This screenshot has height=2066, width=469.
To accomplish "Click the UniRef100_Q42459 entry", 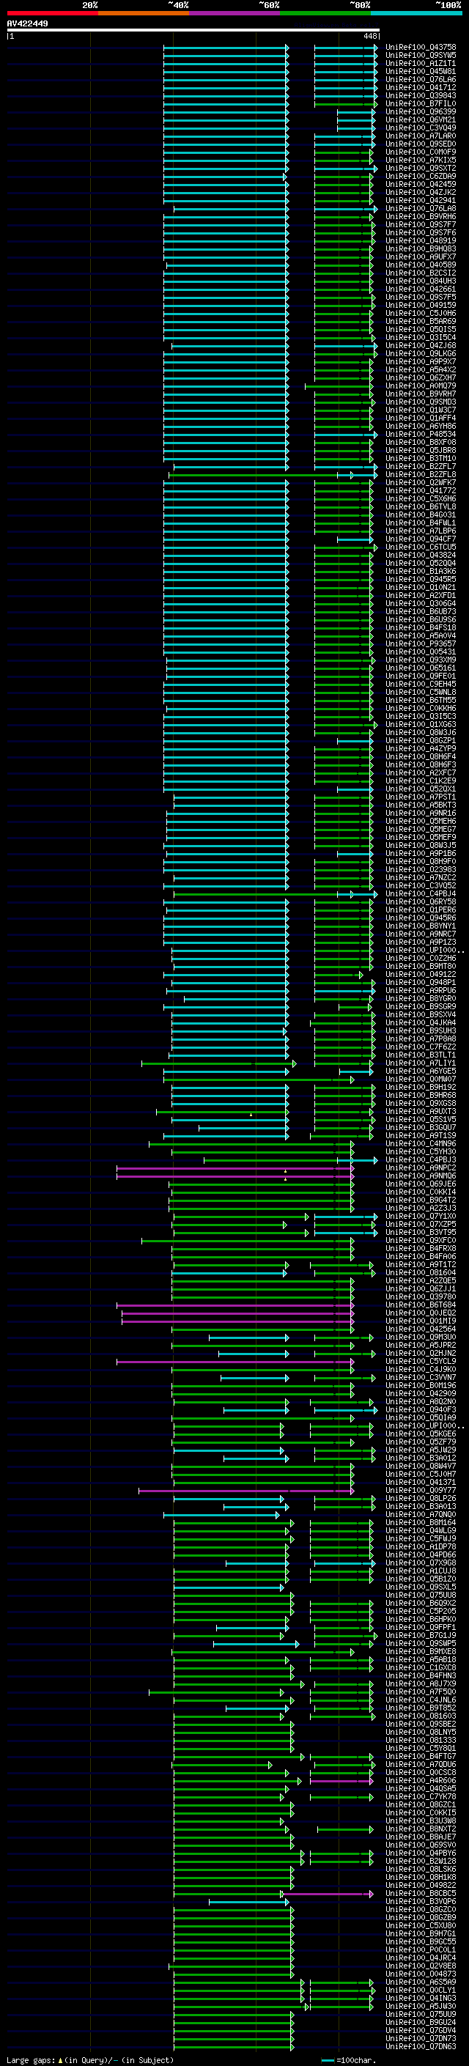I will [x=421, y=185].
